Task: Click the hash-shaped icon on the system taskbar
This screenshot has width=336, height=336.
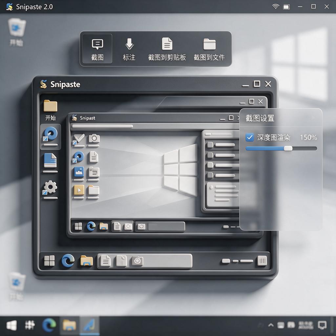Action: tap(30, 325)
